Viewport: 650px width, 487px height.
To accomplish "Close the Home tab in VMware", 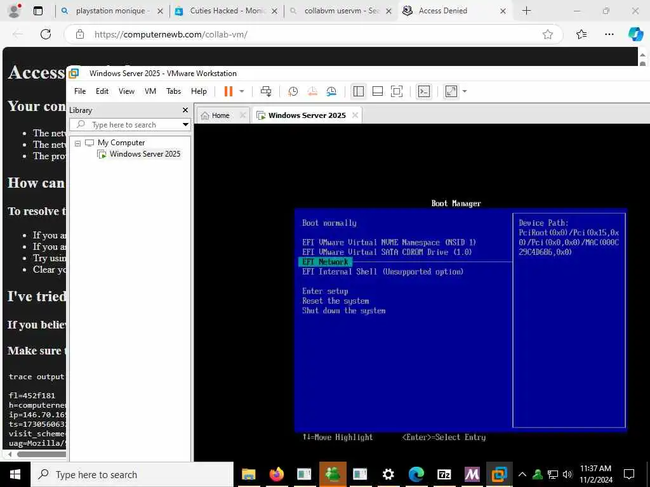I will tap(243, 115).
